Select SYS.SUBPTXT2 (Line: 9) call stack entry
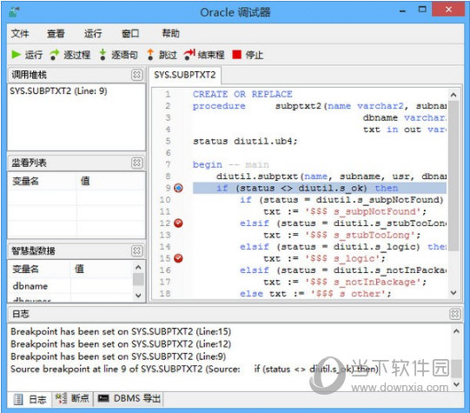 pyautogui.click(x=58, y=91)
